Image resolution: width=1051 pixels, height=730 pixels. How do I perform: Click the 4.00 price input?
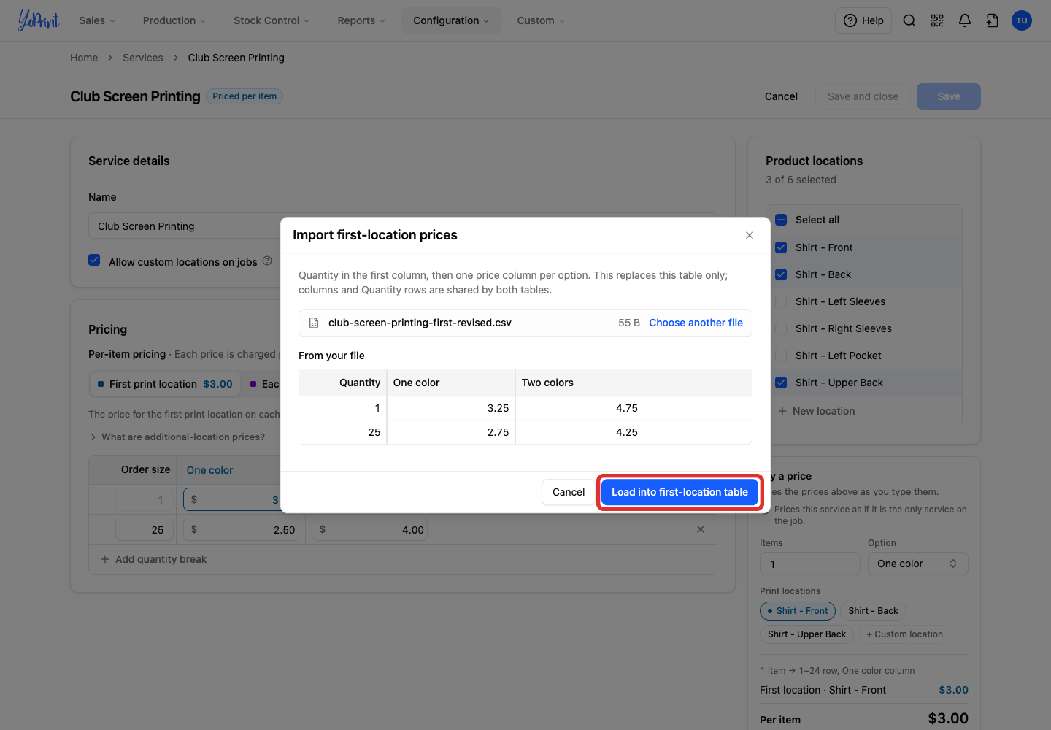370,530
